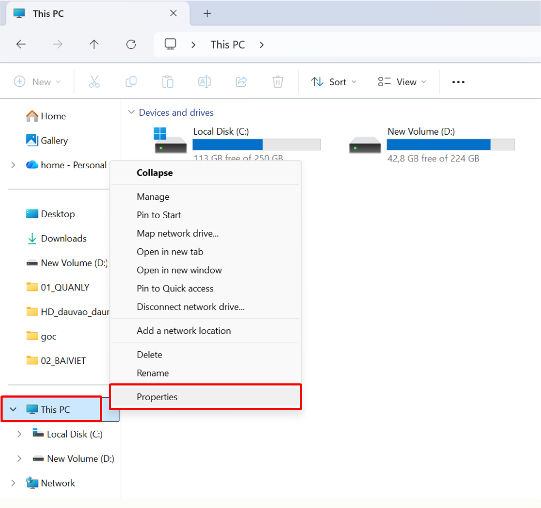Open the Downloads folder in sidebar
This screenshot has width=541, height=508.
[63, 238]
